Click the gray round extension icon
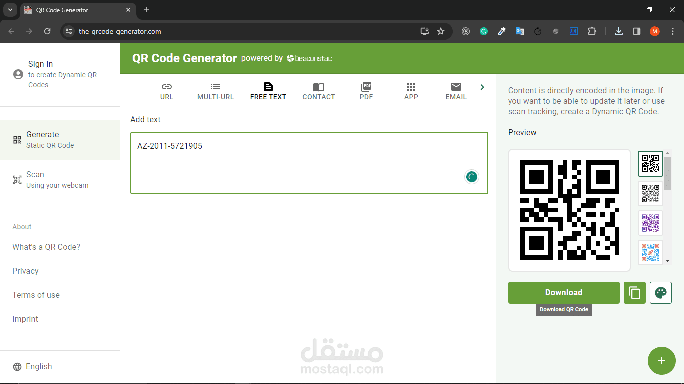This screenshot has width=684, height=384. pos(556,31)
